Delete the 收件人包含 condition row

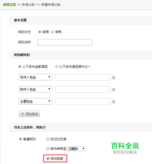pyautogui.click(x=113, y=89)
